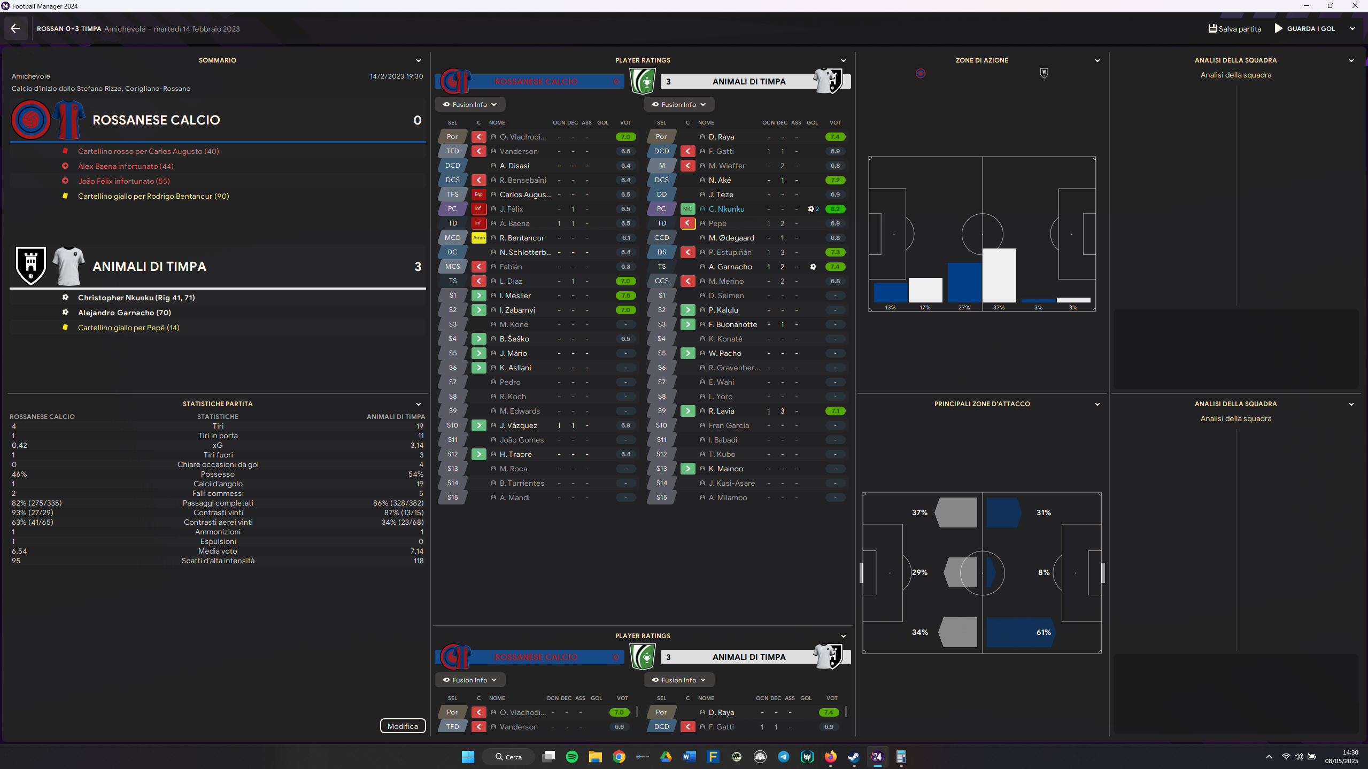Viewport: 1368px width, 769px height.
Task: Open the Animali di Timpa crest in Sommario
Action: click(x=31, y=266)
